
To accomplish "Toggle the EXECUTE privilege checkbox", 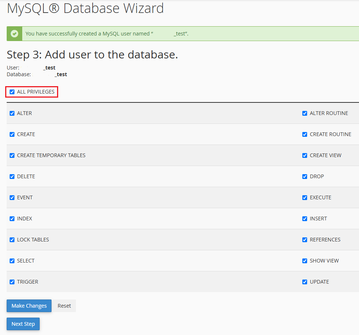I will (305, 197).
